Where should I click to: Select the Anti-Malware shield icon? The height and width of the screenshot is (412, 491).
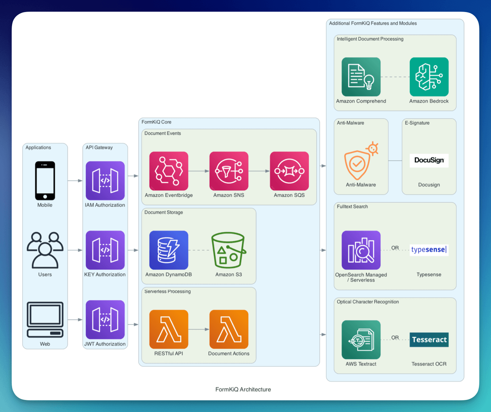[x=360, y=161]
